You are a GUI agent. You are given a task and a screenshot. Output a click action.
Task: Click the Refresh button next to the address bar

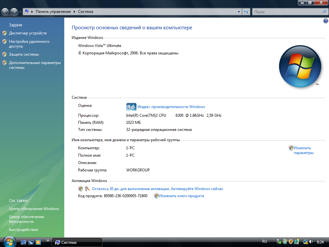(x=246, y=12)
